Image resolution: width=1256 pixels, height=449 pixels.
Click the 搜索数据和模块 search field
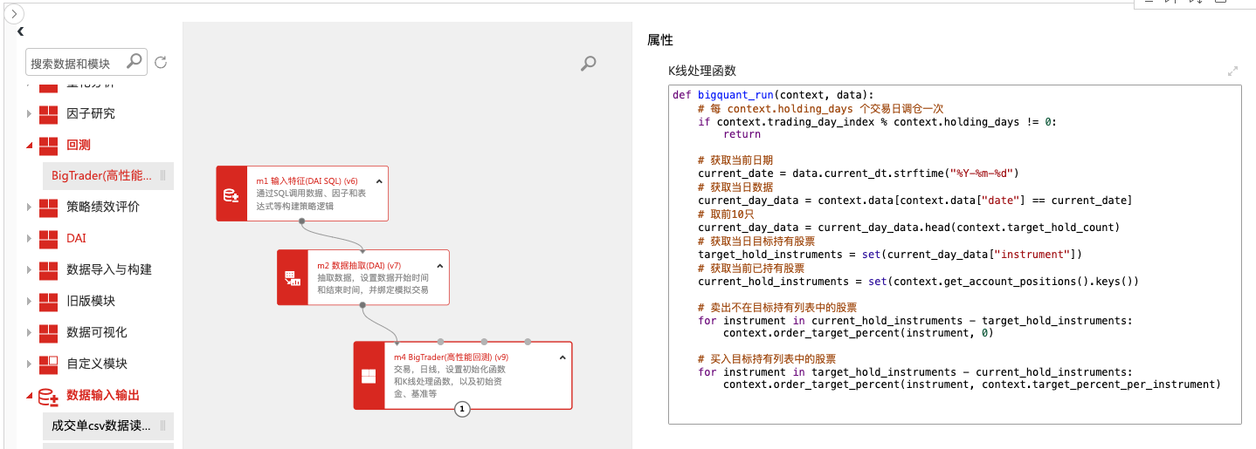click(77, 63)
